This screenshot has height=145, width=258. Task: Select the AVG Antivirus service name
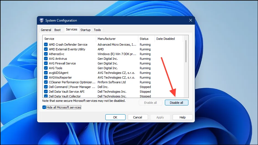point(58,59)
